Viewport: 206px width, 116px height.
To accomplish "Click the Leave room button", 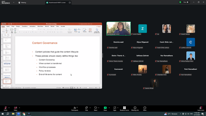I will [x=201, y=109].
